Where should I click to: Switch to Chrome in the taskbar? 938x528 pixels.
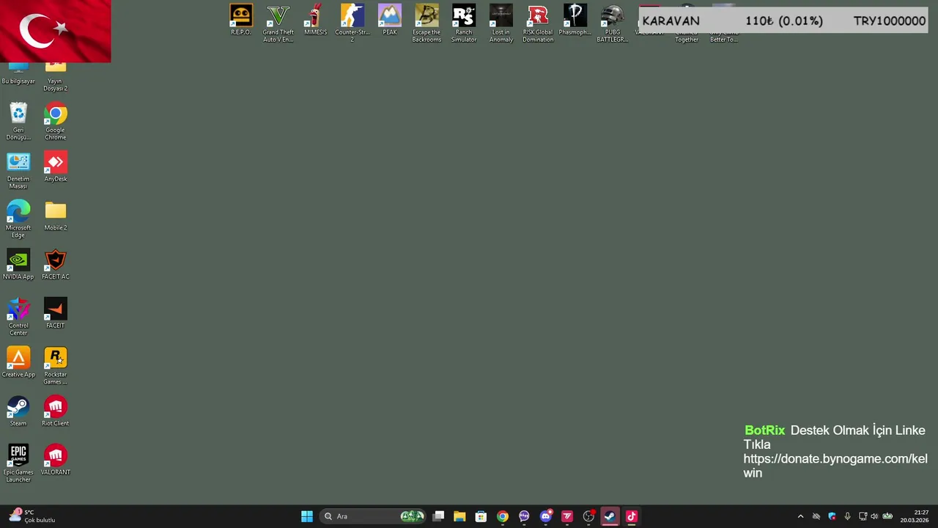(x=503, y=516)
